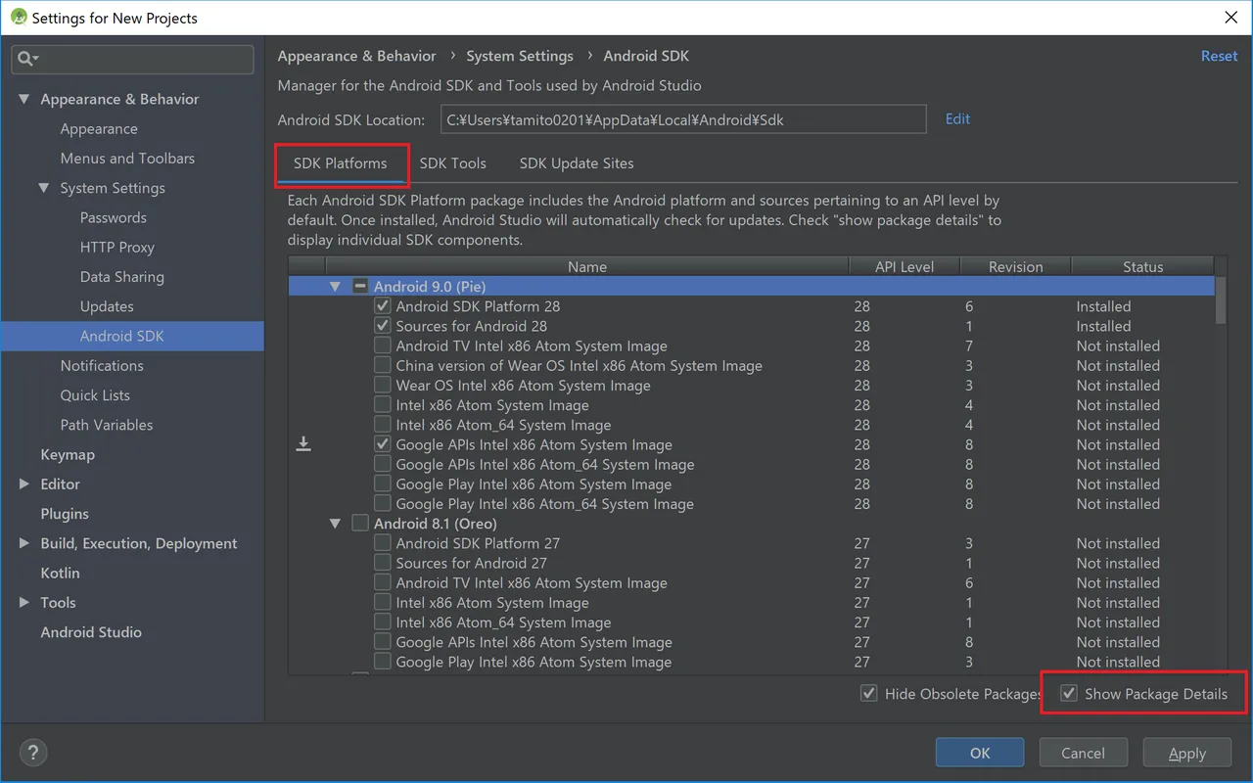Open Menus and Toolbars settings
Viewport: 1253px width, 783px height.
pos(127,158)
